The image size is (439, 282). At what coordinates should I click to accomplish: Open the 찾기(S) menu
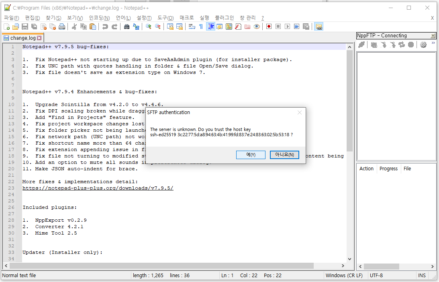point(53,18)
